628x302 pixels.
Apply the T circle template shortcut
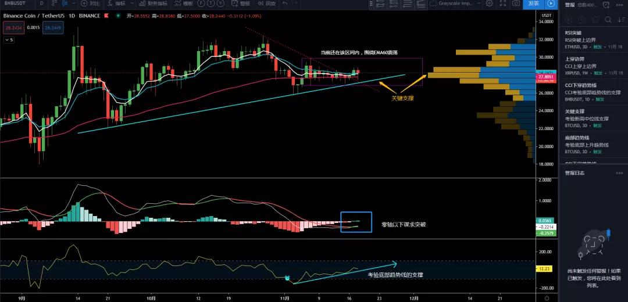[210, 3]
